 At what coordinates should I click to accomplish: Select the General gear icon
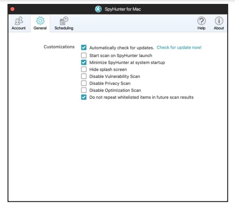pyautogui.click(x=40, y=21)
